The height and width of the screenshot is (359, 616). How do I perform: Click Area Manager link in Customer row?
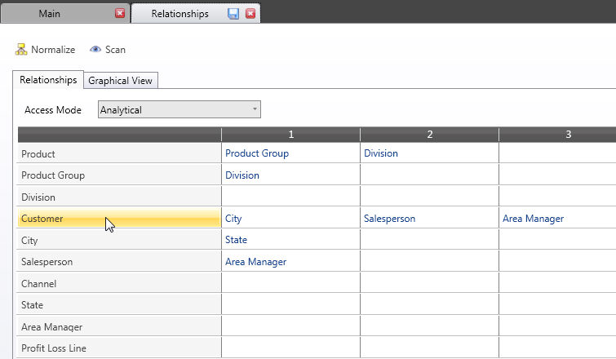533,219
